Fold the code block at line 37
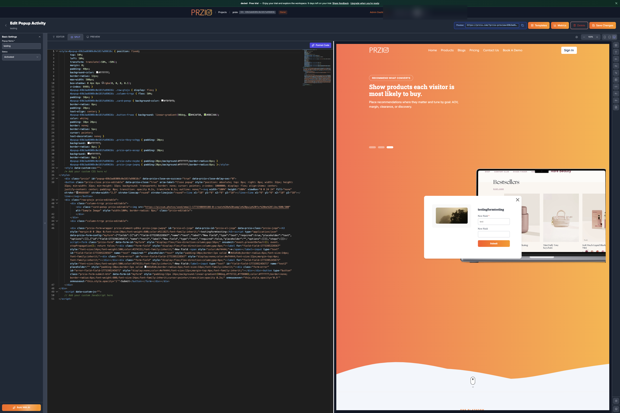This screenshot has height=413, width=620. tap(57, 179)
